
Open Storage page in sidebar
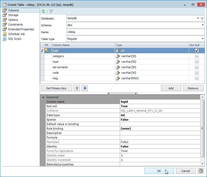13,15
